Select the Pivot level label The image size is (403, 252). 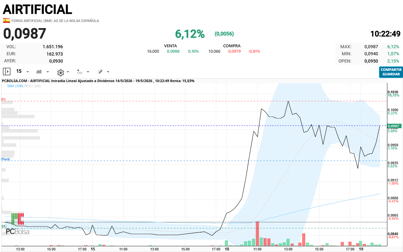click(5, 159)
